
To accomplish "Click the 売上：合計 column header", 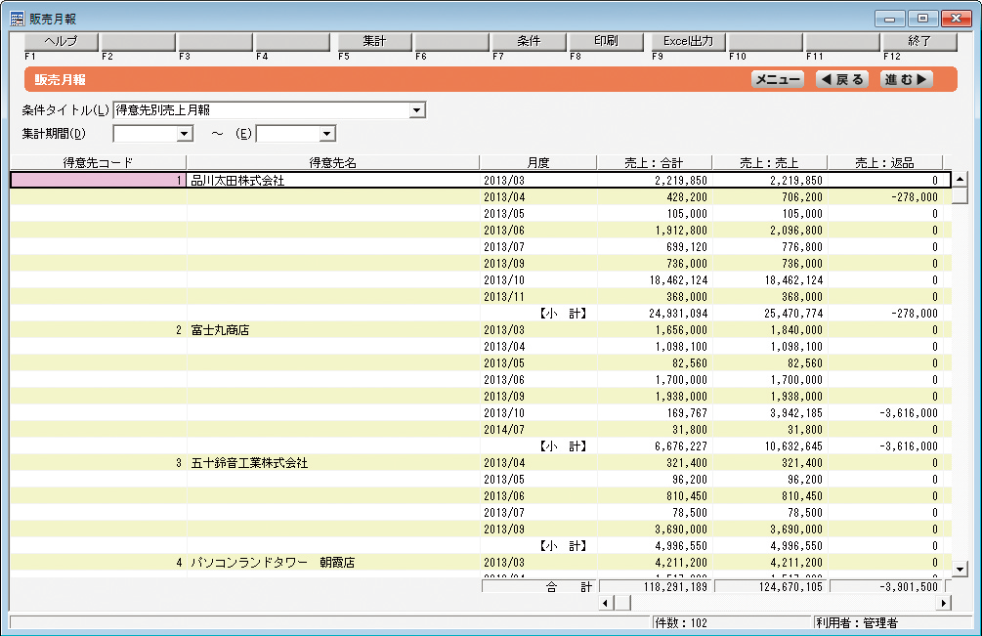I will click(653, 163).
